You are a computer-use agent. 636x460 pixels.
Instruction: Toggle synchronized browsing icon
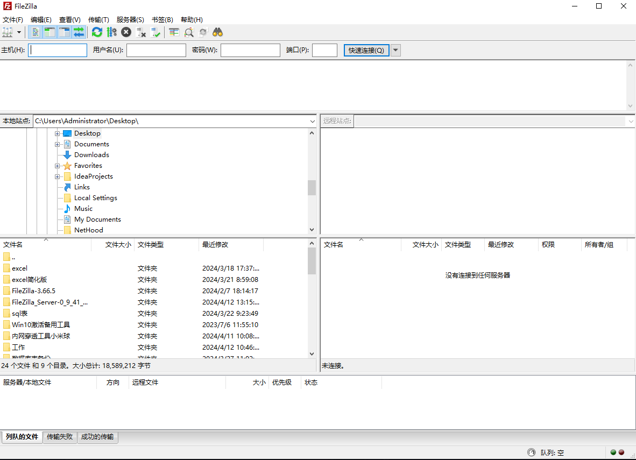click(x=203, y=32)
